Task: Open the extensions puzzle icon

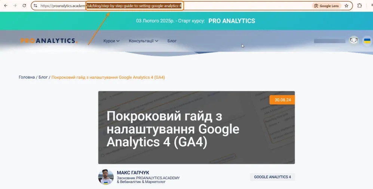Action: click(360, 6)
